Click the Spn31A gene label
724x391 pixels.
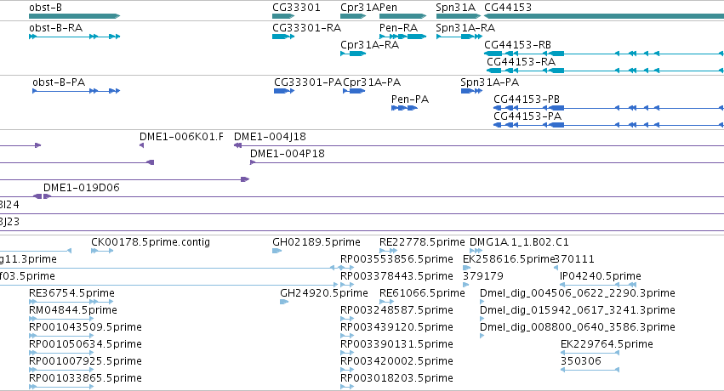click(455, 8)
